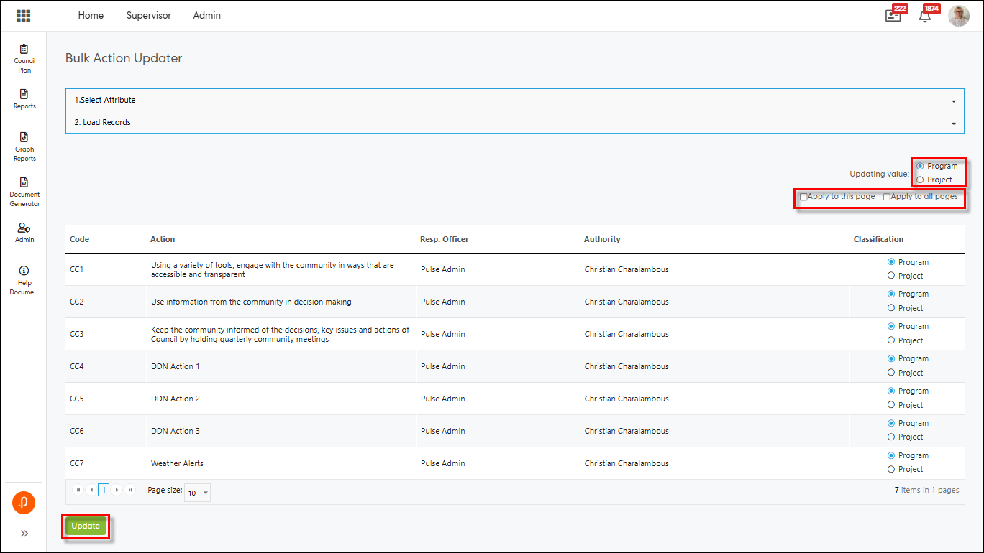984x553 pixels.
Task: Select Project as the Updating value
Action: (920, 180)
